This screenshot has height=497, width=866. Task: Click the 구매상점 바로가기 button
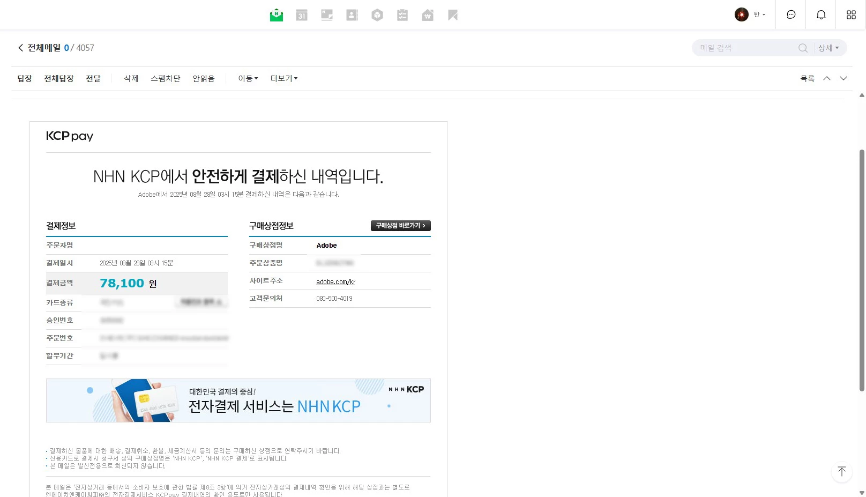click(x=401, y=226)
